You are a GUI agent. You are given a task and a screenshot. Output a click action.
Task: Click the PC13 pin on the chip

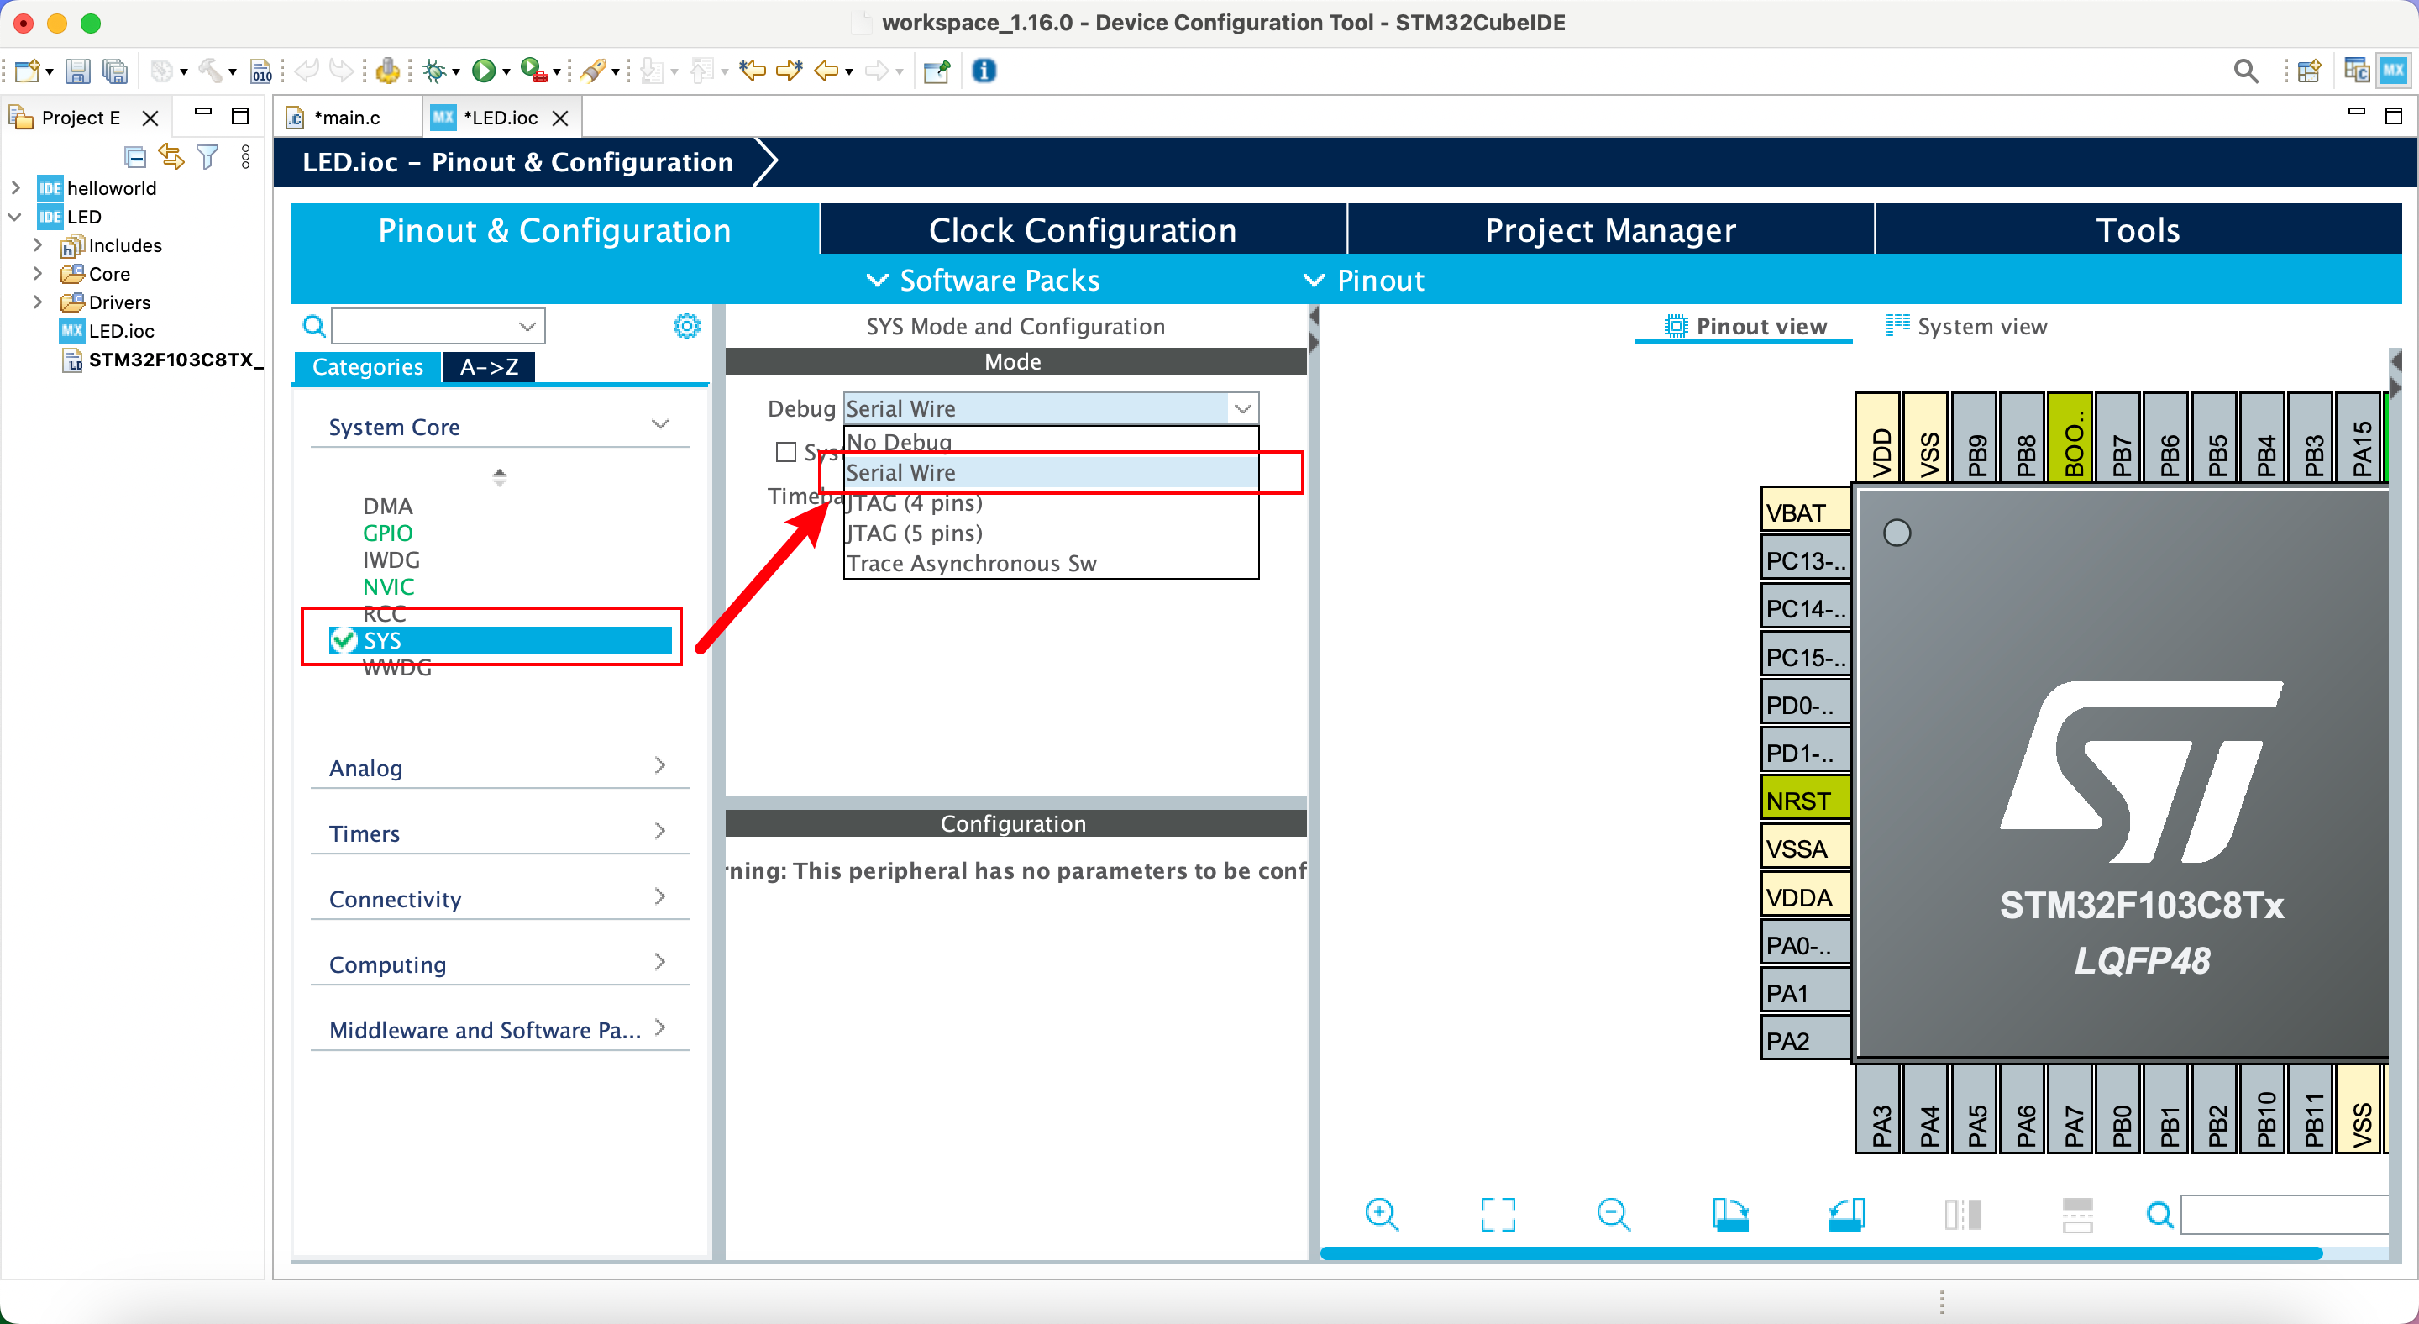(x=1805, y=560)
